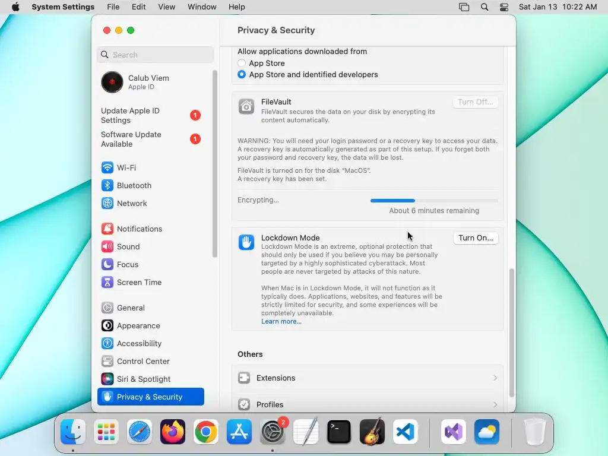This screenshot has width=608, height=456.
Task: Open Accessibility settings in sidebar
Action: coord(150,344)
